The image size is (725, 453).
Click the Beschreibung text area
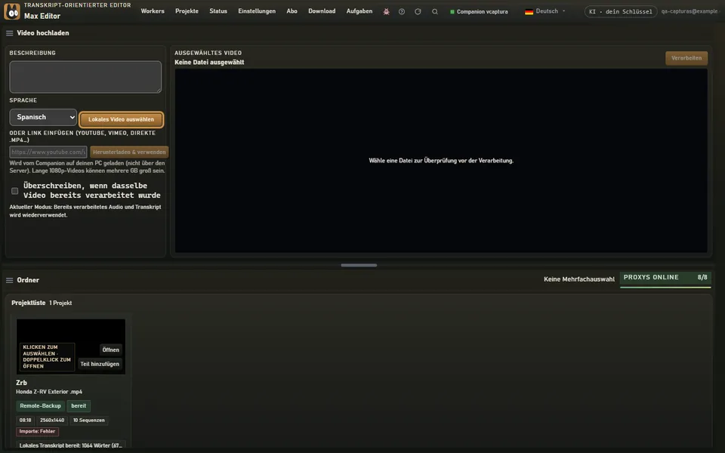85,77
